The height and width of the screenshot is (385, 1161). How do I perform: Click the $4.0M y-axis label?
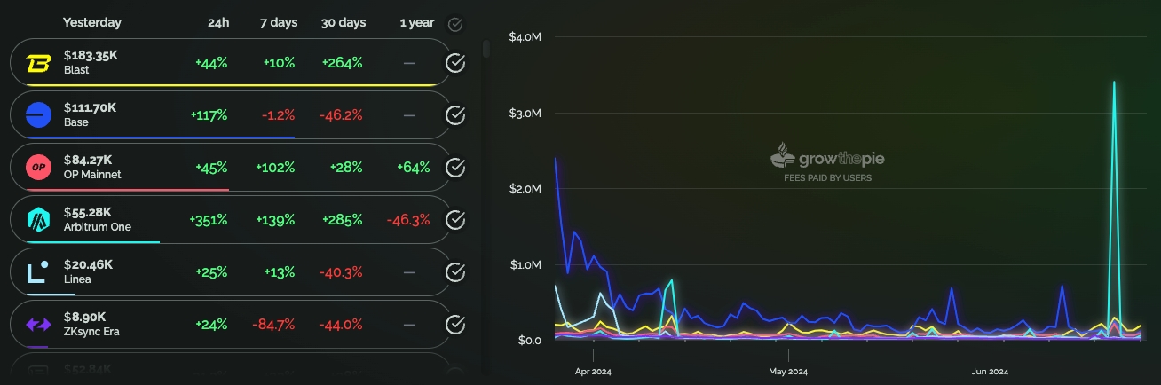525,37
